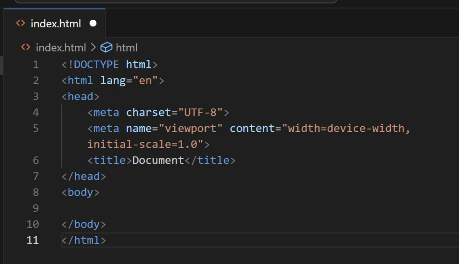
Task: Click line number 1 in gutter
Action: tap(36, 64)
